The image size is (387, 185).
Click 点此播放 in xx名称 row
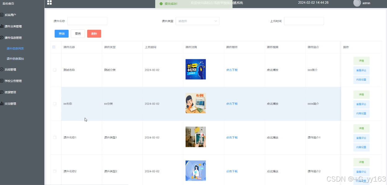(272, 104)
